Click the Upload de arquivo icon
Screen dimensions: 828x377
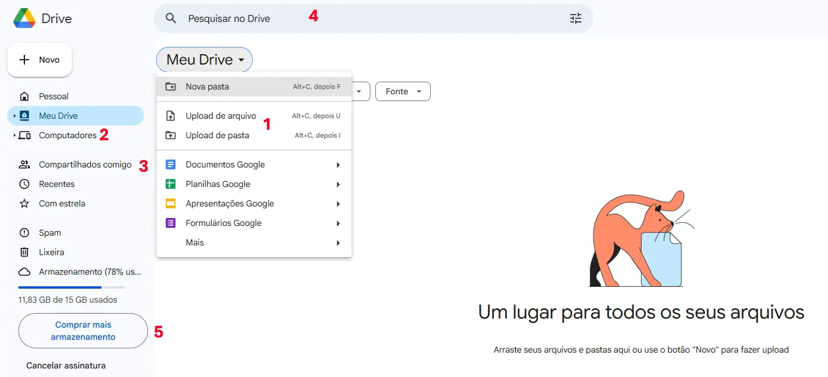coord(170,116)
